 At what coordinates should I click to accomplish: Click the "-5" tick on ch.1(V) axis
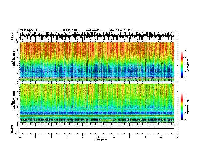pyautogui.click(x=17, y=40)
